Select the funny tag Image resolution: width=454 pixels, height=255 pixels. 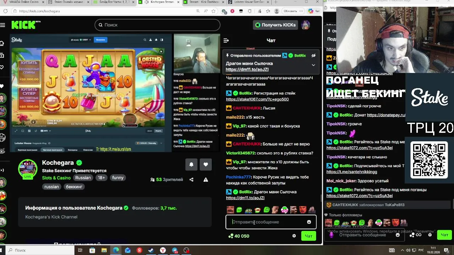click(118, 178)
